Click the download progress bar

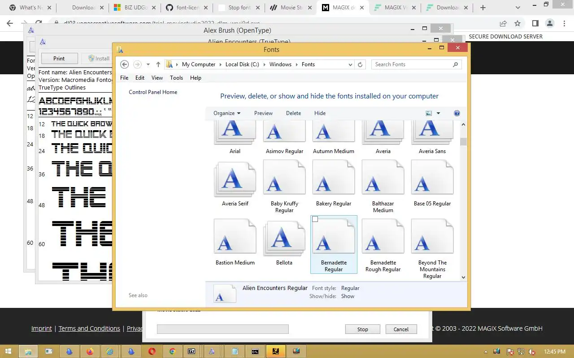pos(222,329)
